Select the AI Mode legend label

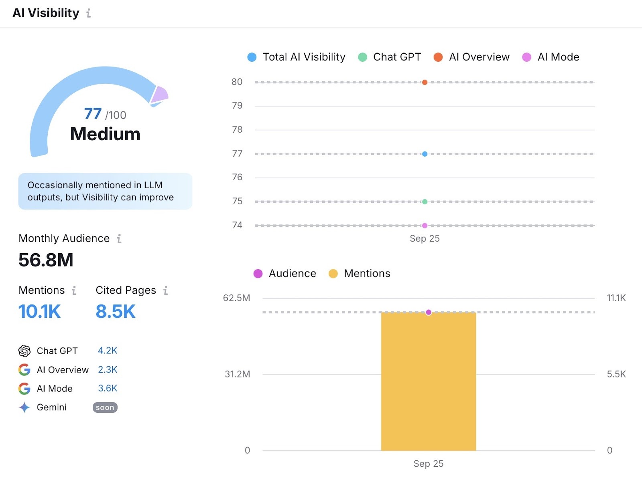tap(558, 57)
